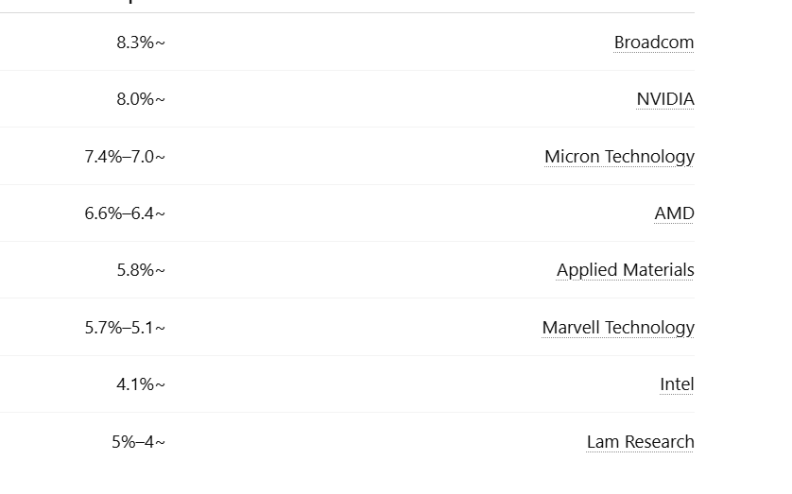The width and height of the screenshot is (792, 494).
Task: Click the 5.8%~ percentage text
Action: coord(141,270)
